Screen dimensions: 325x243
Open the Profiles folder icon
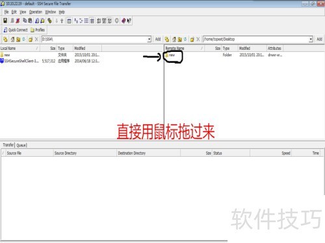[x=32, y=30]
